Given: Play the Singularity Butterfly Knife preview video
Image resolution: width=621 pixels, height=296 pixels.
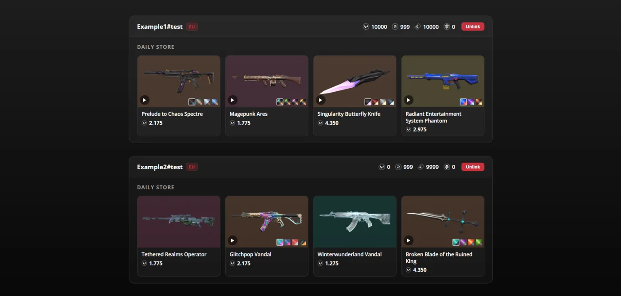Looking at the screenshot, I should click(321, 100).
